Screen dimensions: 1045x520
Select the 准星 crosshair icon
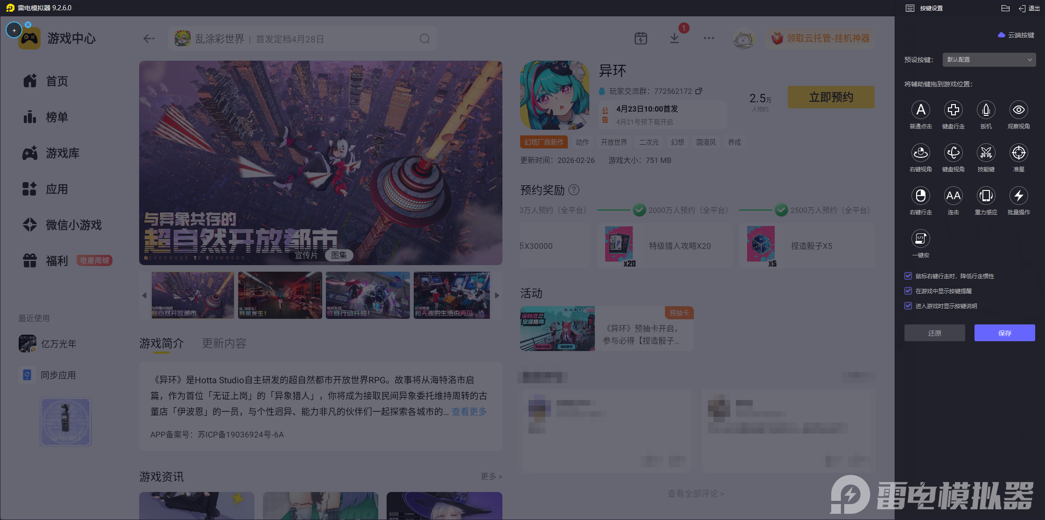[x=1018, y=153]
